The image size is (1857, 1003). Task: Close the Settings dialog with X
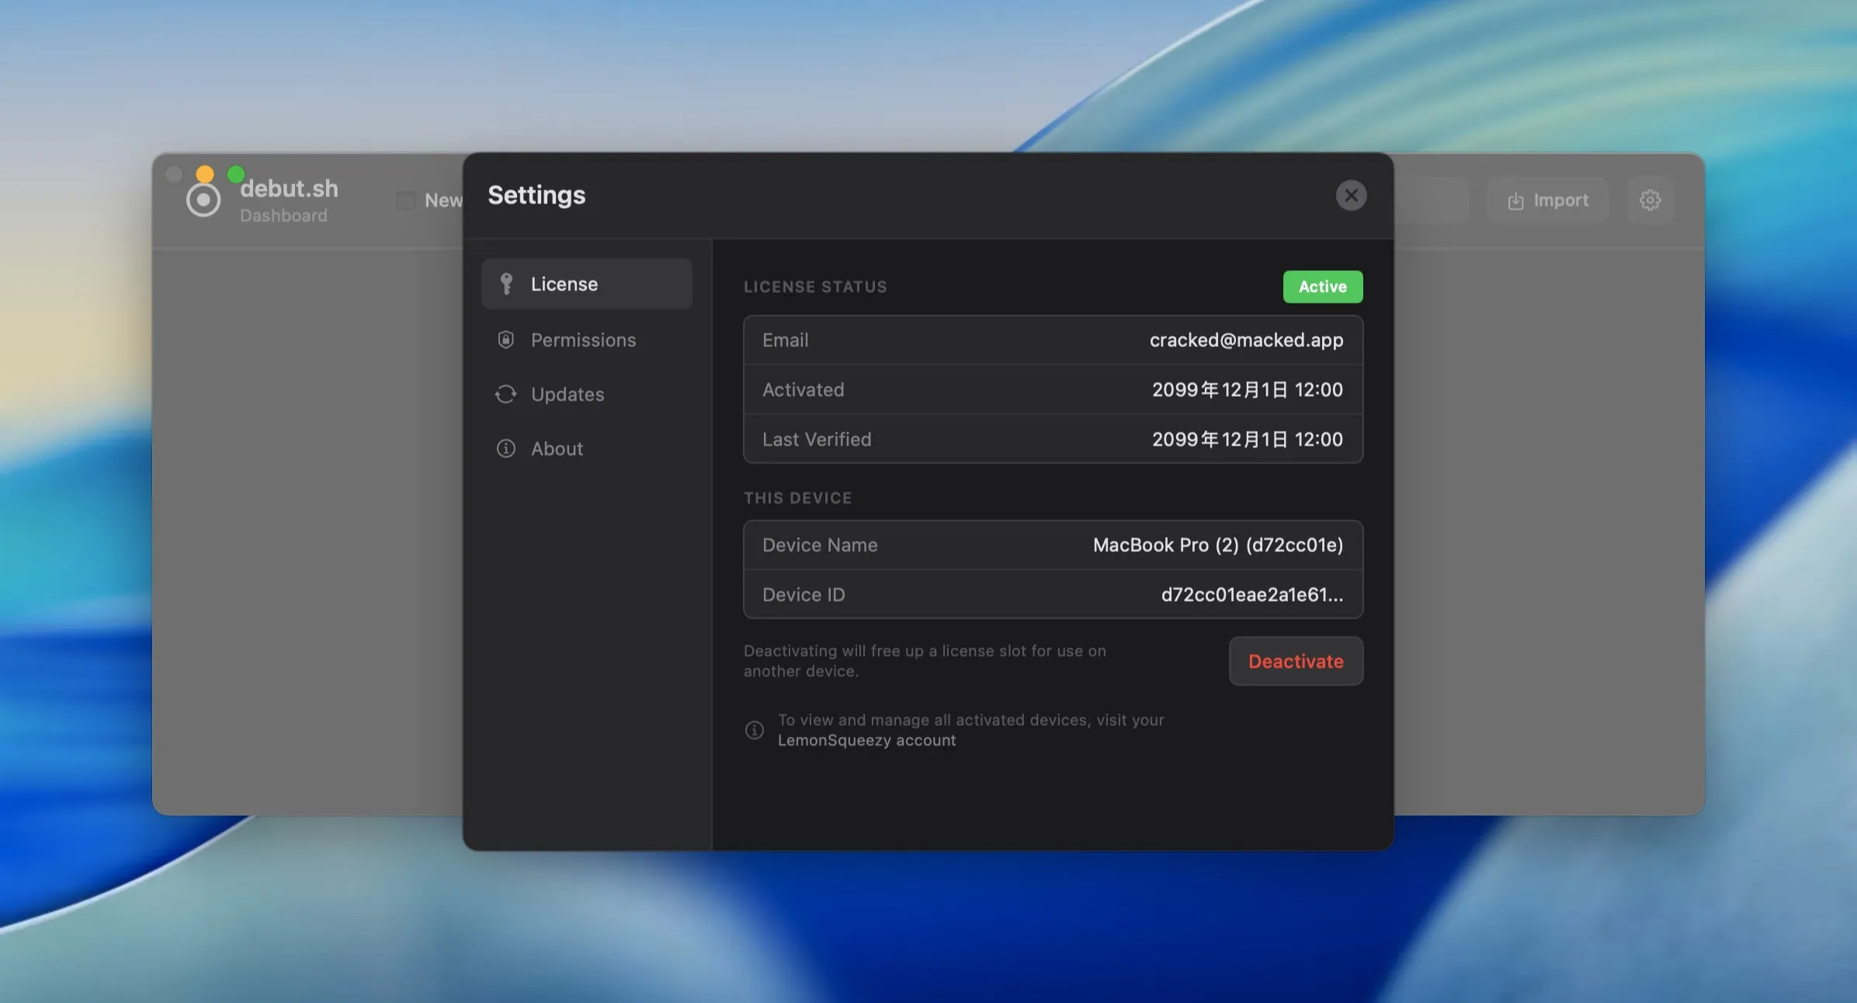click(1351, 196)
